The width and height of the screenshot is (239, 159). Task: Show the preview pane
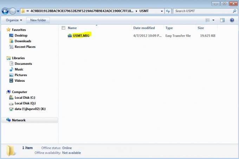[x=222, y=20]
